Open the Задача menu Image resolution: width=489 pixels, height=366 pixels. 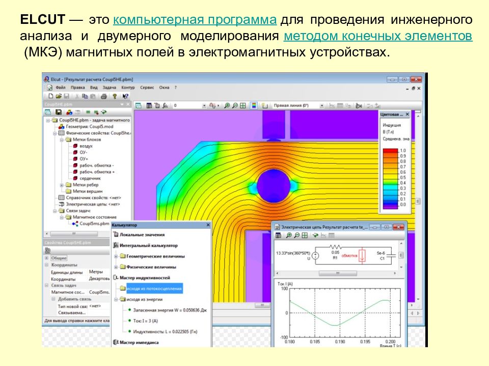pyautogui.click(x=110, y=87)
